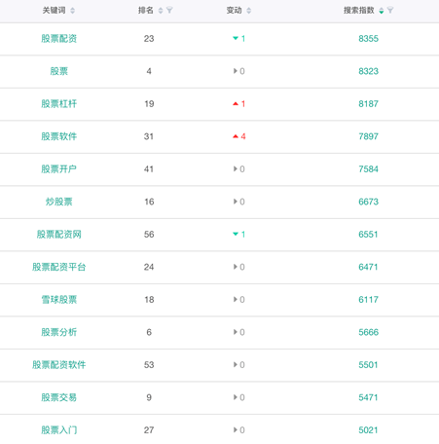Click search index 8355
This screenshot has height=444, width=439.
[369, 39]
